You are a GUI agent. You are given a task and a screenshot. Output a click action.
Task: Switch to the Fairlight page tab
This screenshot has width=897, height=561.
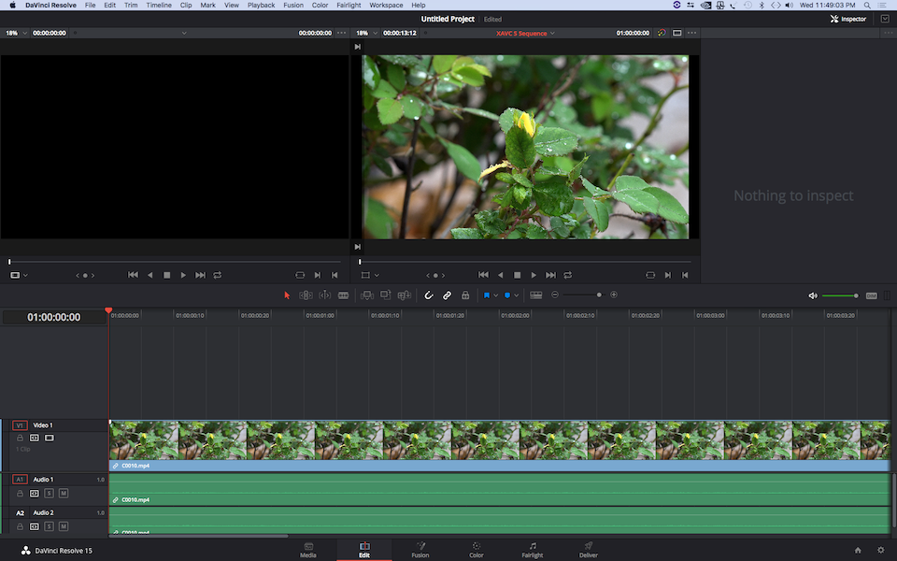pos(532,550)
